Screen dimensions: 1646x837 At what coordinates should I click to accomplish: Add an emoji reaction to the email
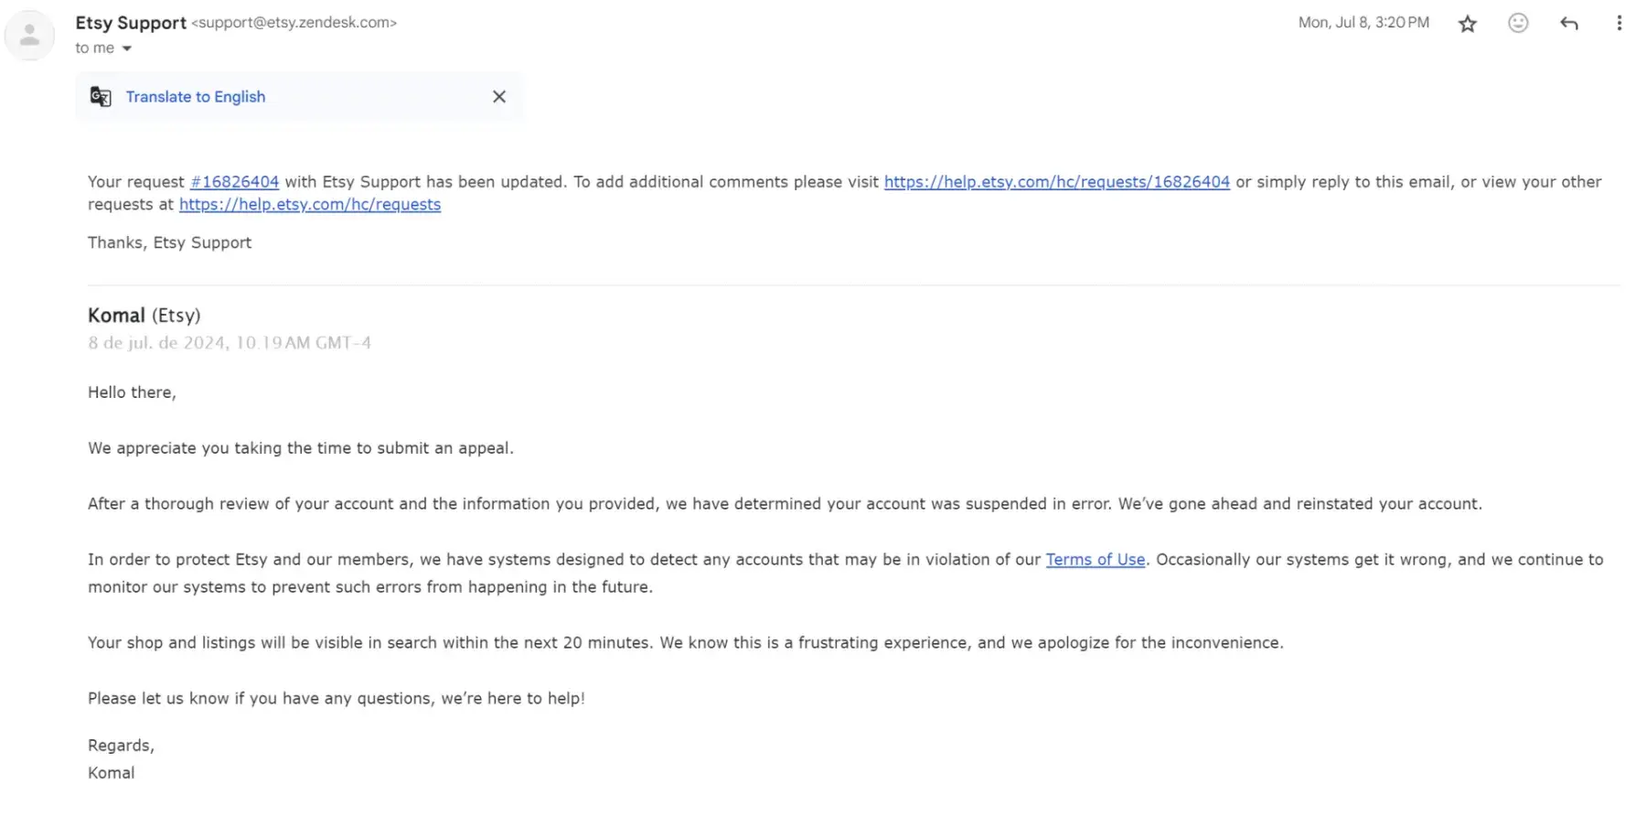coord(1518,24)
